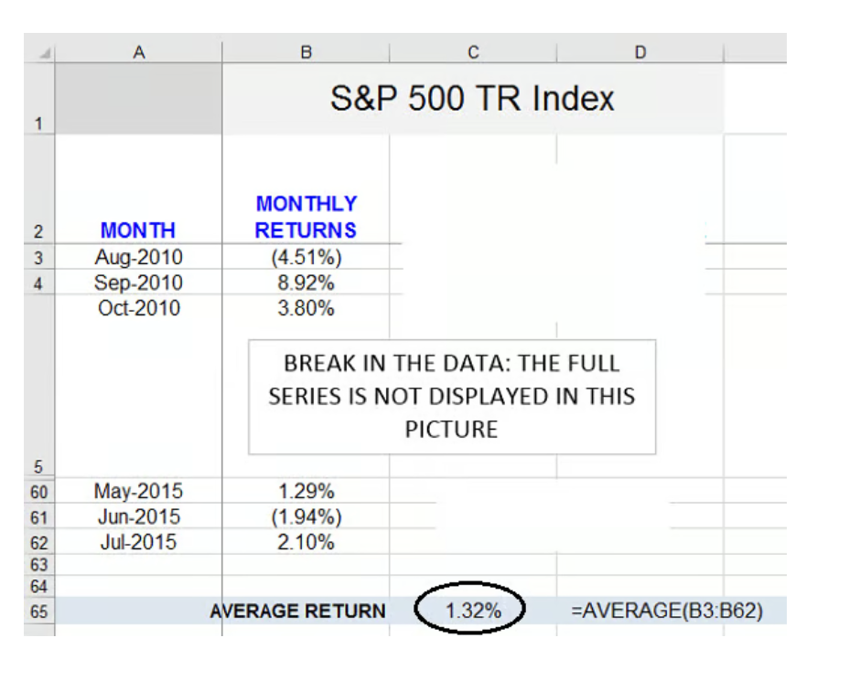Click the Aug-2010 cell
860x691 pixels.
click(138, 258)
